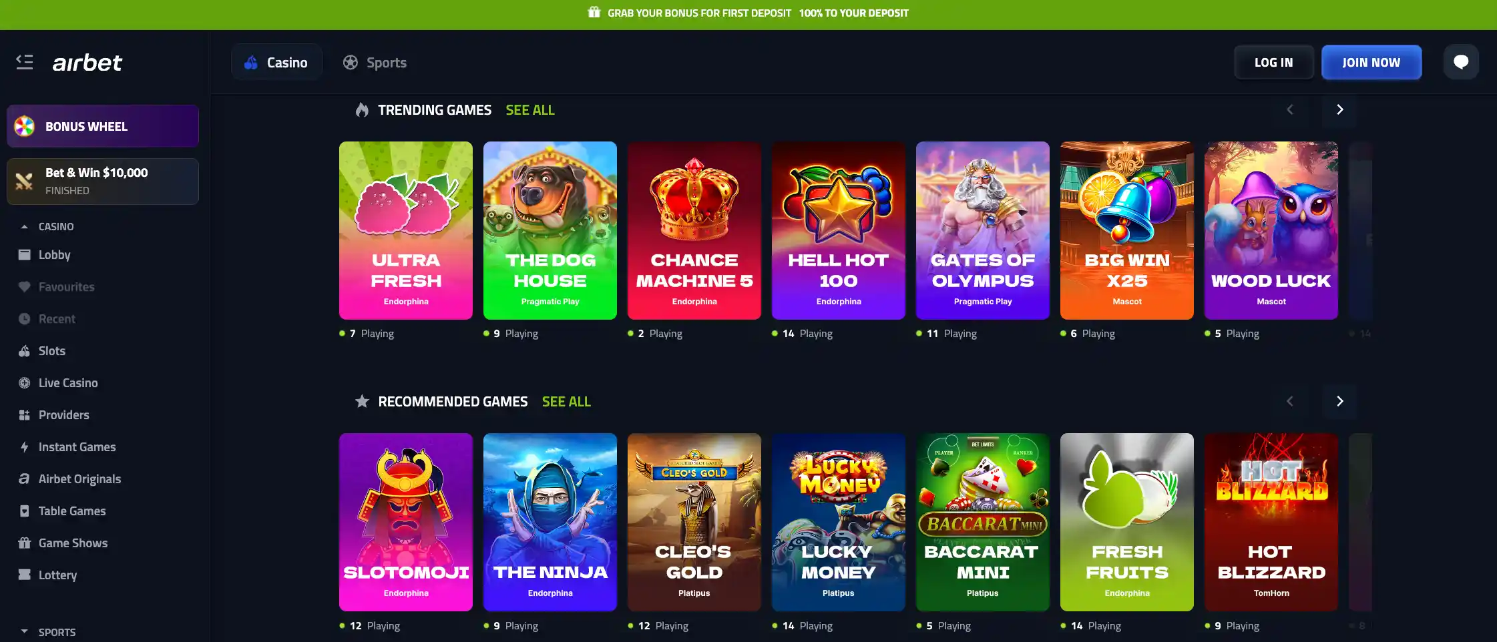Advance Trending Games carousel with next arrow
The image size is (1497, 642).
[x=1339, y=109]
